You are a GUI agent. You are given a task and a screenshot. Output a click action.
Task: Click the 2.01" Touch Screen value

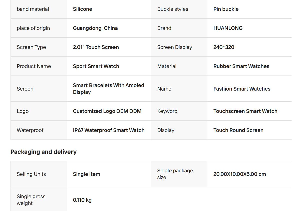click(96, 47)
